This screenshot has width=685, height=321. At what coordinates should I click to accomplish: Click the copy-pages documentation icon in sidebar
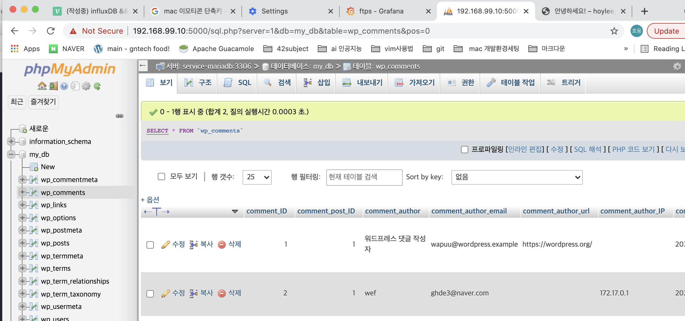click(75, 86)
